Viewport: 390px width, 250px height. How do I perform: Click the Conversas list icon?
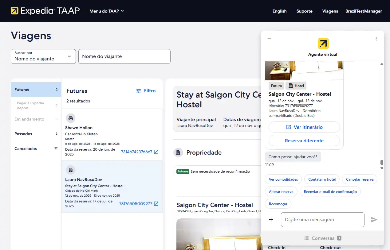coord(306,238)
